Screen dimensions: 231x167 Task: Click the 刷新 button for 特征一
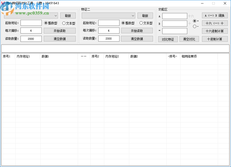coord(68,15)
